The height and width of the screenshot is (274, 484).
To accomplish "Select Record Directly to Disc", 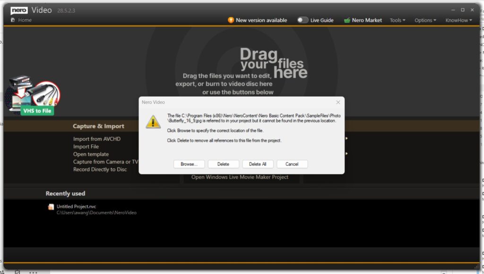I will coord(100,169).
